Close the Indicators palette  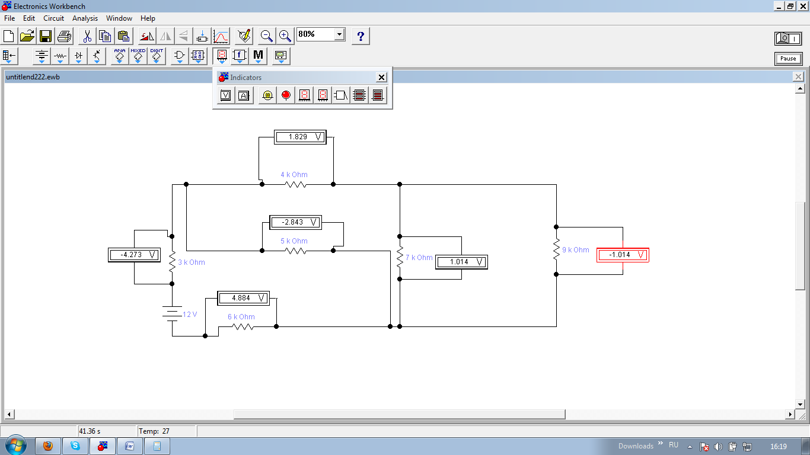382,77
